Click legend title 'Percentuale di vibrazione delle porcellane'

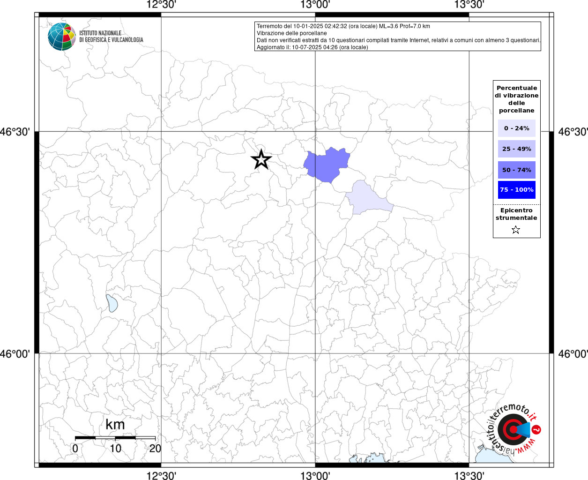(x=517, y=99)
